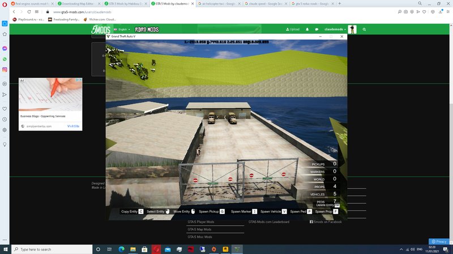
Task: Click Spawn Pickup hint in game
Action: tap(212, 211)
